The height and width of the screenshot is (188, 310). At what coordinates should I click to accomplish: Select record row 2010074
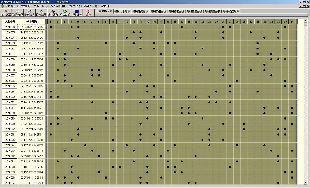[x=10, y=145]
